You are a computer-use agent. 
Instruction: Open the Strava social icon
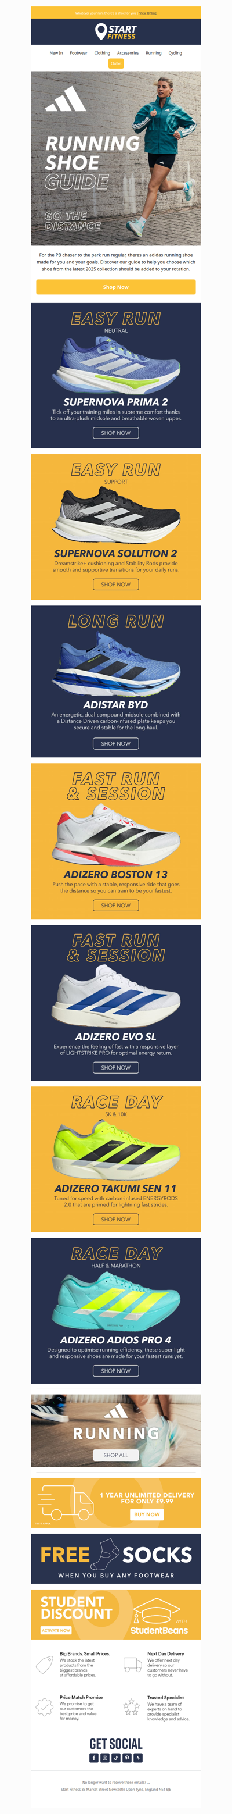click(x=138, y=1758)
